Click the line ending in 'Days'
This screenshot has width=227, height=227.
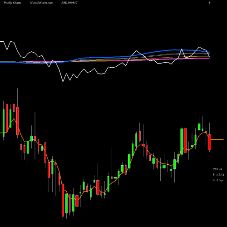coord(218,180)
